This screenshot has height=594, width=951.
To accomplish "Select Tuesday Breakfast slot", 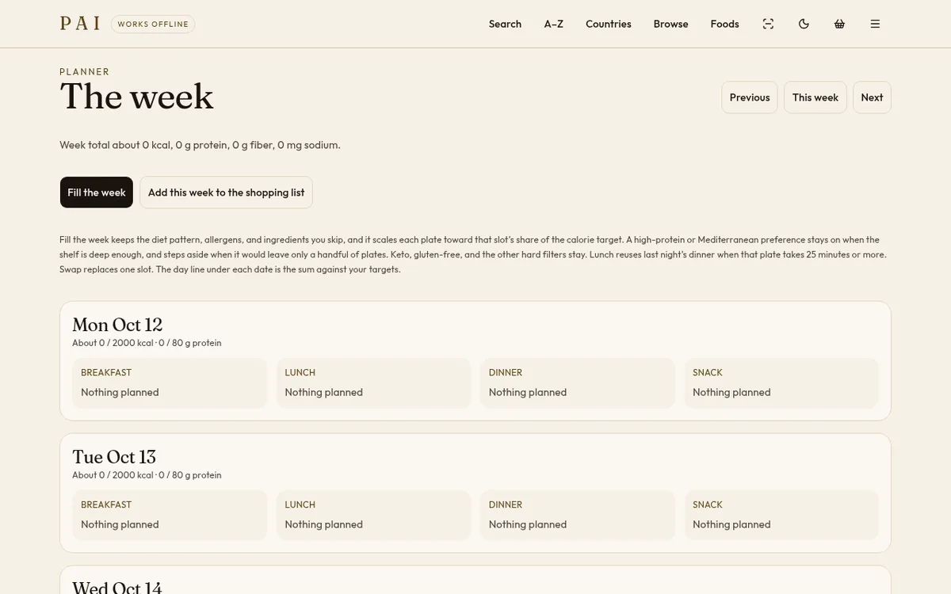I will [x=170, y=516].
